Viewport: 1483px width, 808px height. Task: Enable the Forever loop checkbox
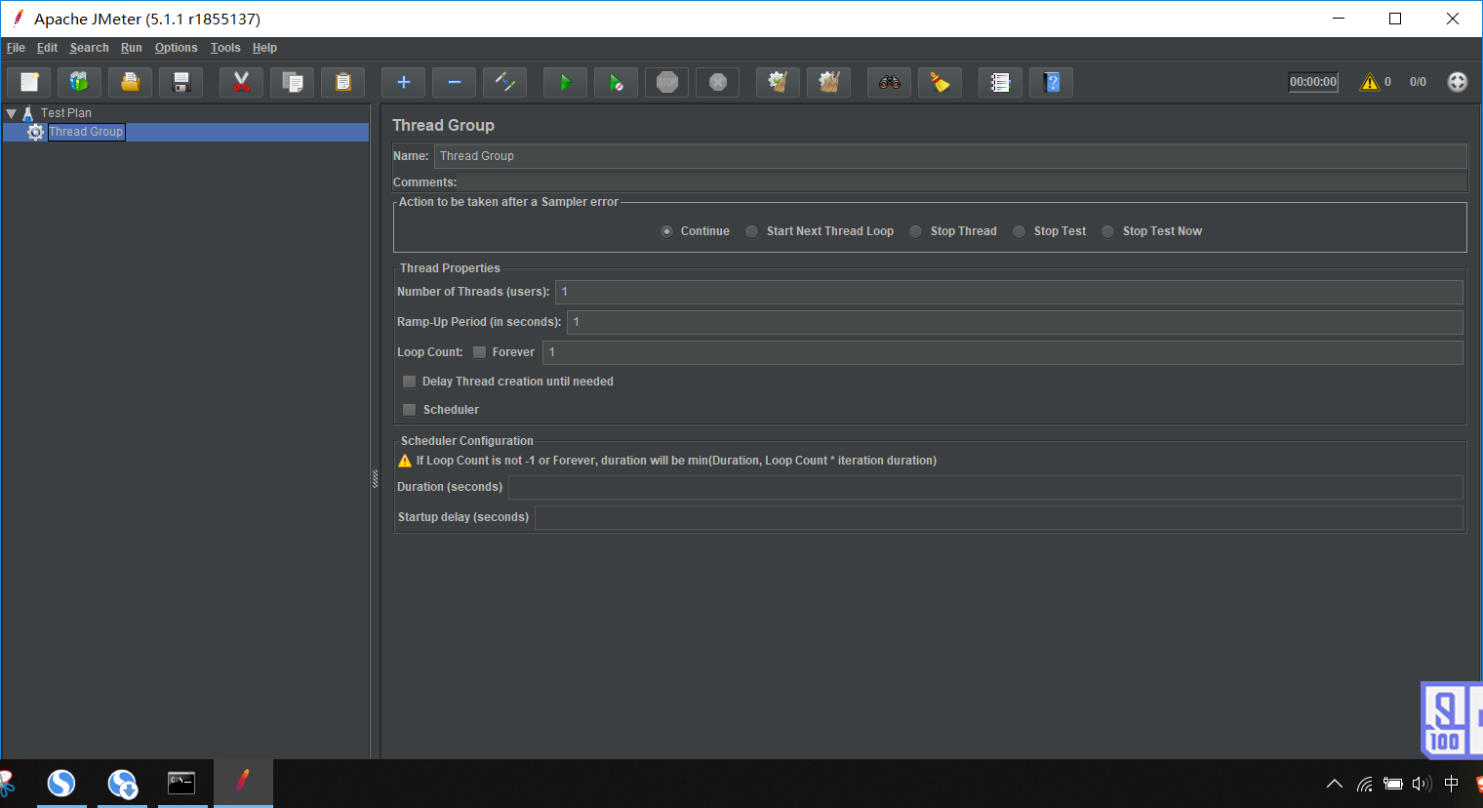(479, 352)
